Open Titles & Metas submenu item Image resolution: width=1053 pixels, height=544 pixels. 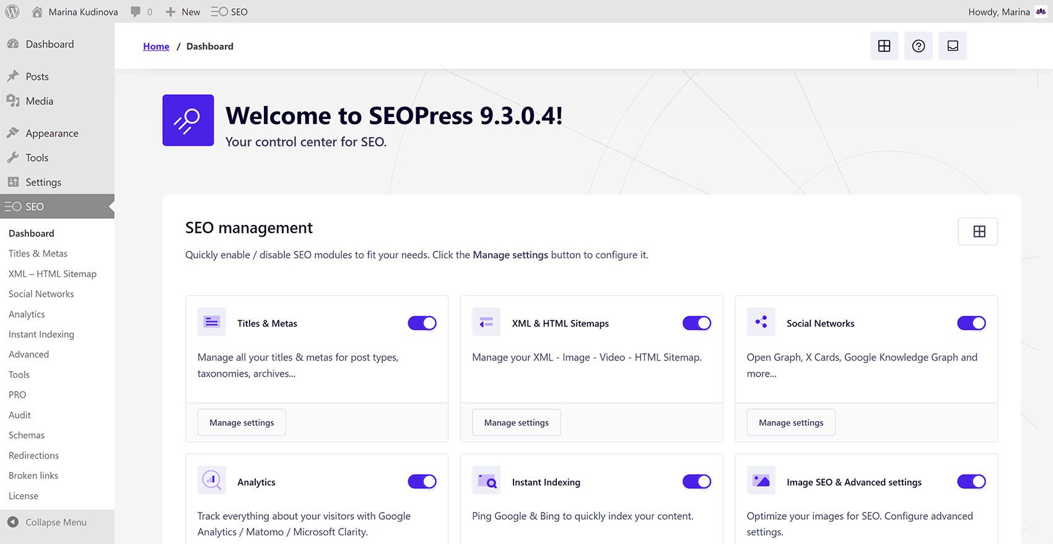(38, 253)
